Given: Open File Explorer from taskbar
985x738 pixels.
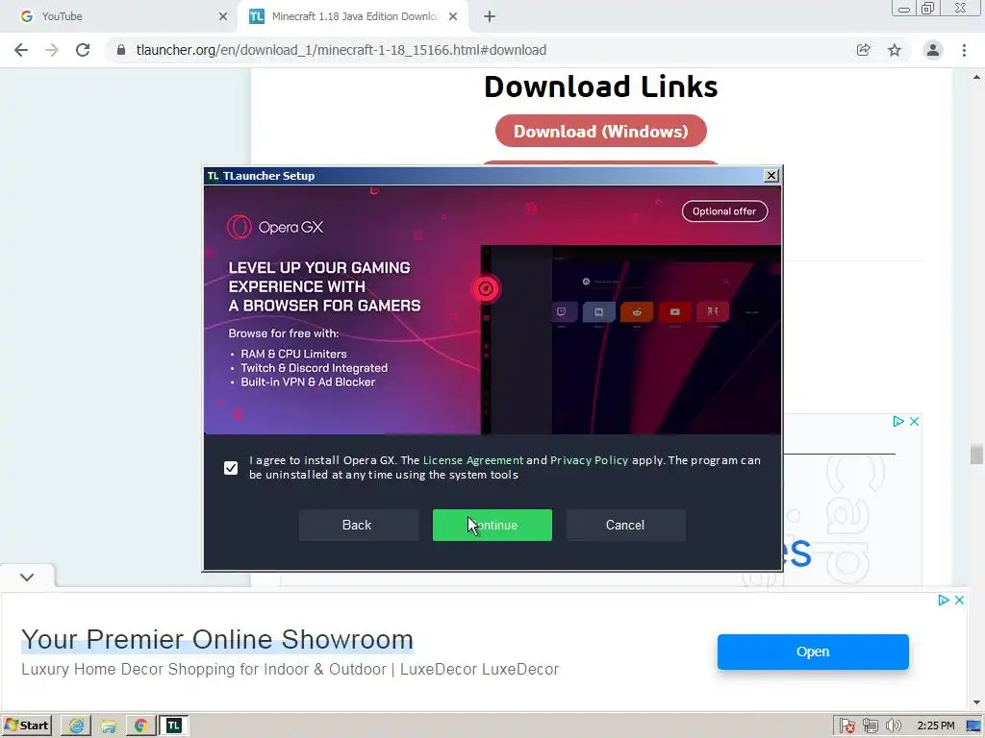Looking at the screenshot, I should (109, 726).
